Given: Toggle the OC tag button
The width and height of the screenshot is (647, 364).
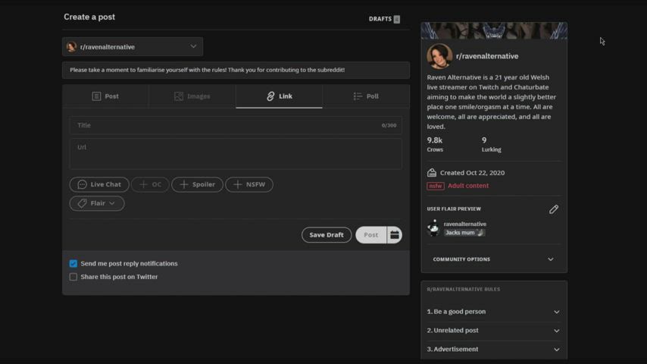Looking at the screenshot, I should tap(150, 185).
